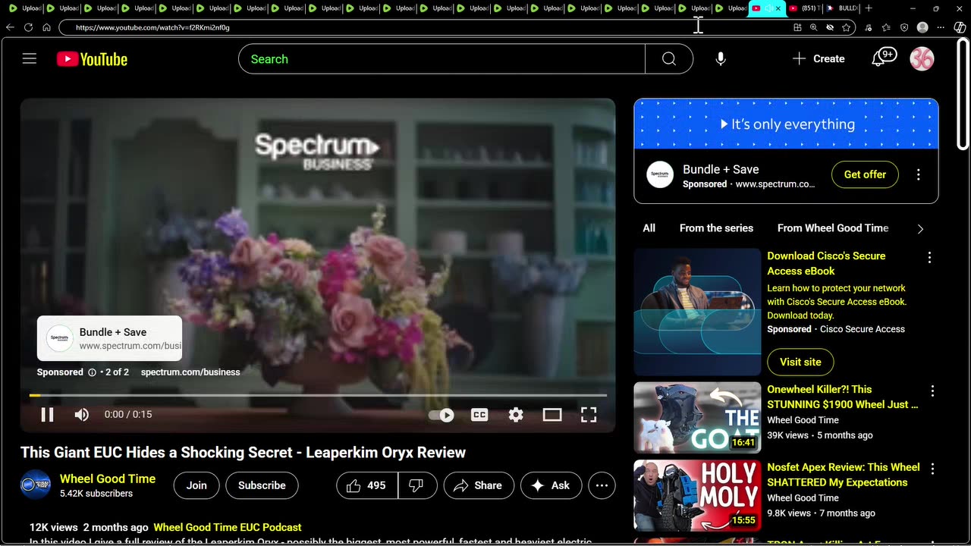Open options for the Onewheel Killer video
The width and height of the screenshot is (971, 546).
[x=932, y=391]
